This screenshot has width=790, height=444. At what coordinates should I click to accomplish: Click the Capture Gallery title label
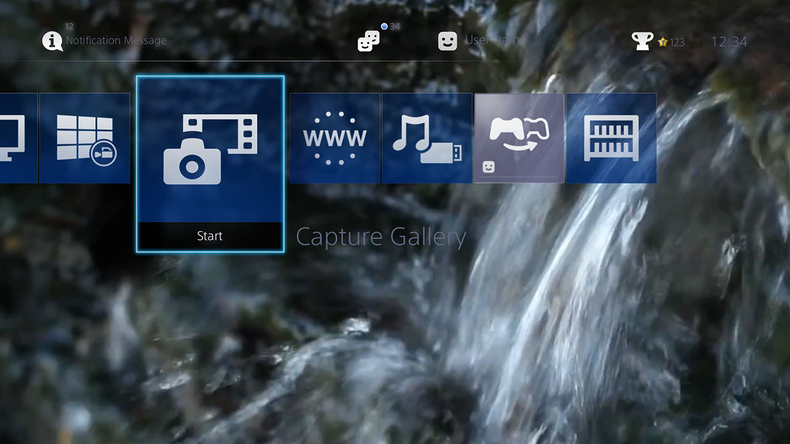pyautogui.click(x=381, y=237)
